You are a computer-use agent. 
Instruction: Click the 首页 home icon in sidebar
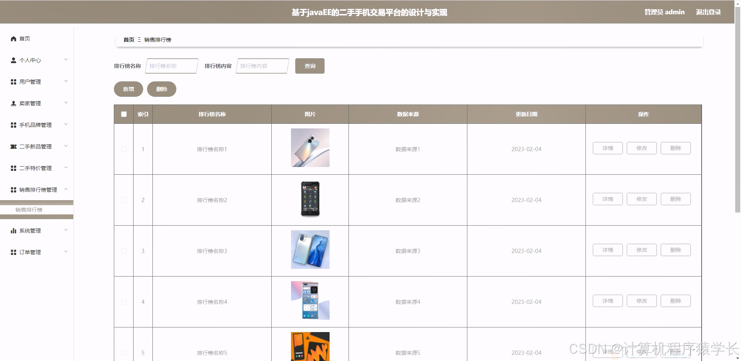(13, 38)
